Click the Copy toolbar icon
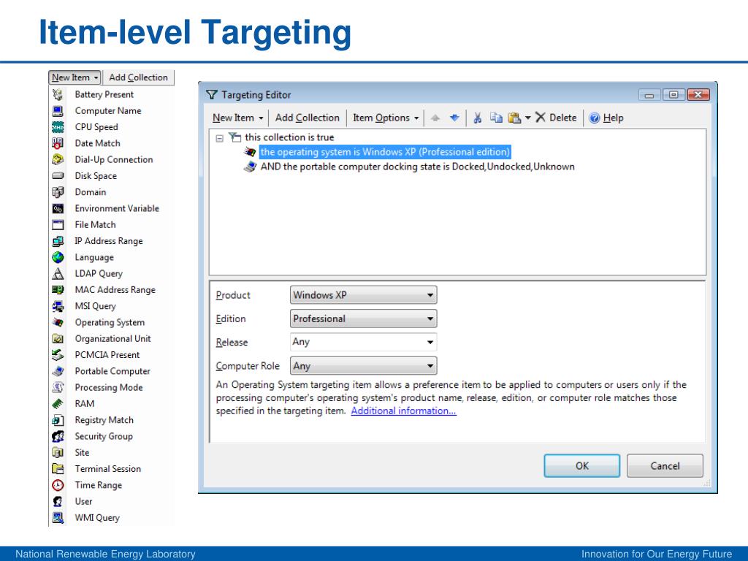Screen dimensions: 748x561 tap(496, 118)
